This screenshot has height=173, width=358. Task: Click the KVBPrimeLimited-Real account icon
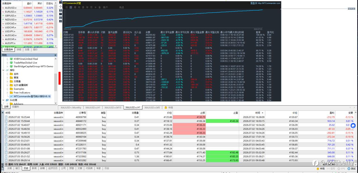[11, 59]
